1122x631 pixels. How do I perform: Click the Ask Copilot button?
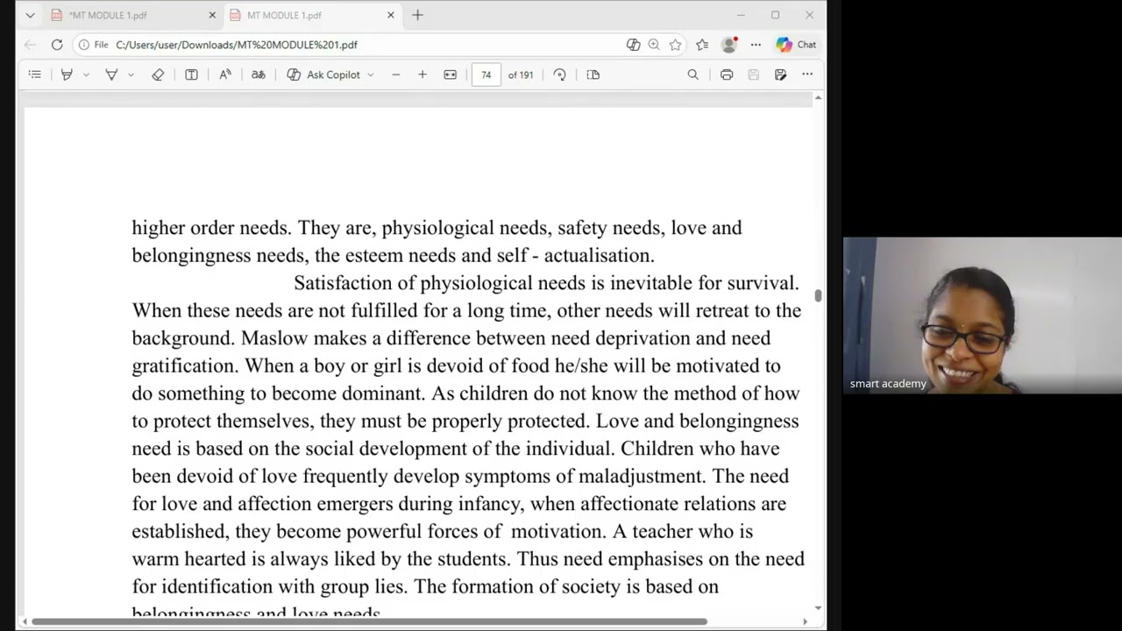coord(323,74)
